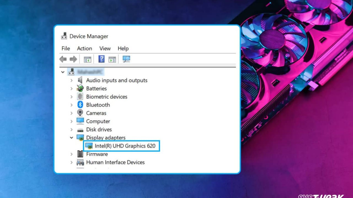Viewport: 353px width, 198px height.
Task: Expand the Cameras category
Action: click(71, 113)
